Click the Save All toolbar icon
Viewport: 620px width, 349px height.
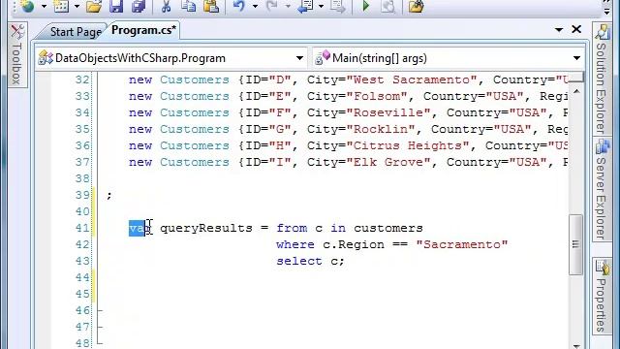(139, 6)
